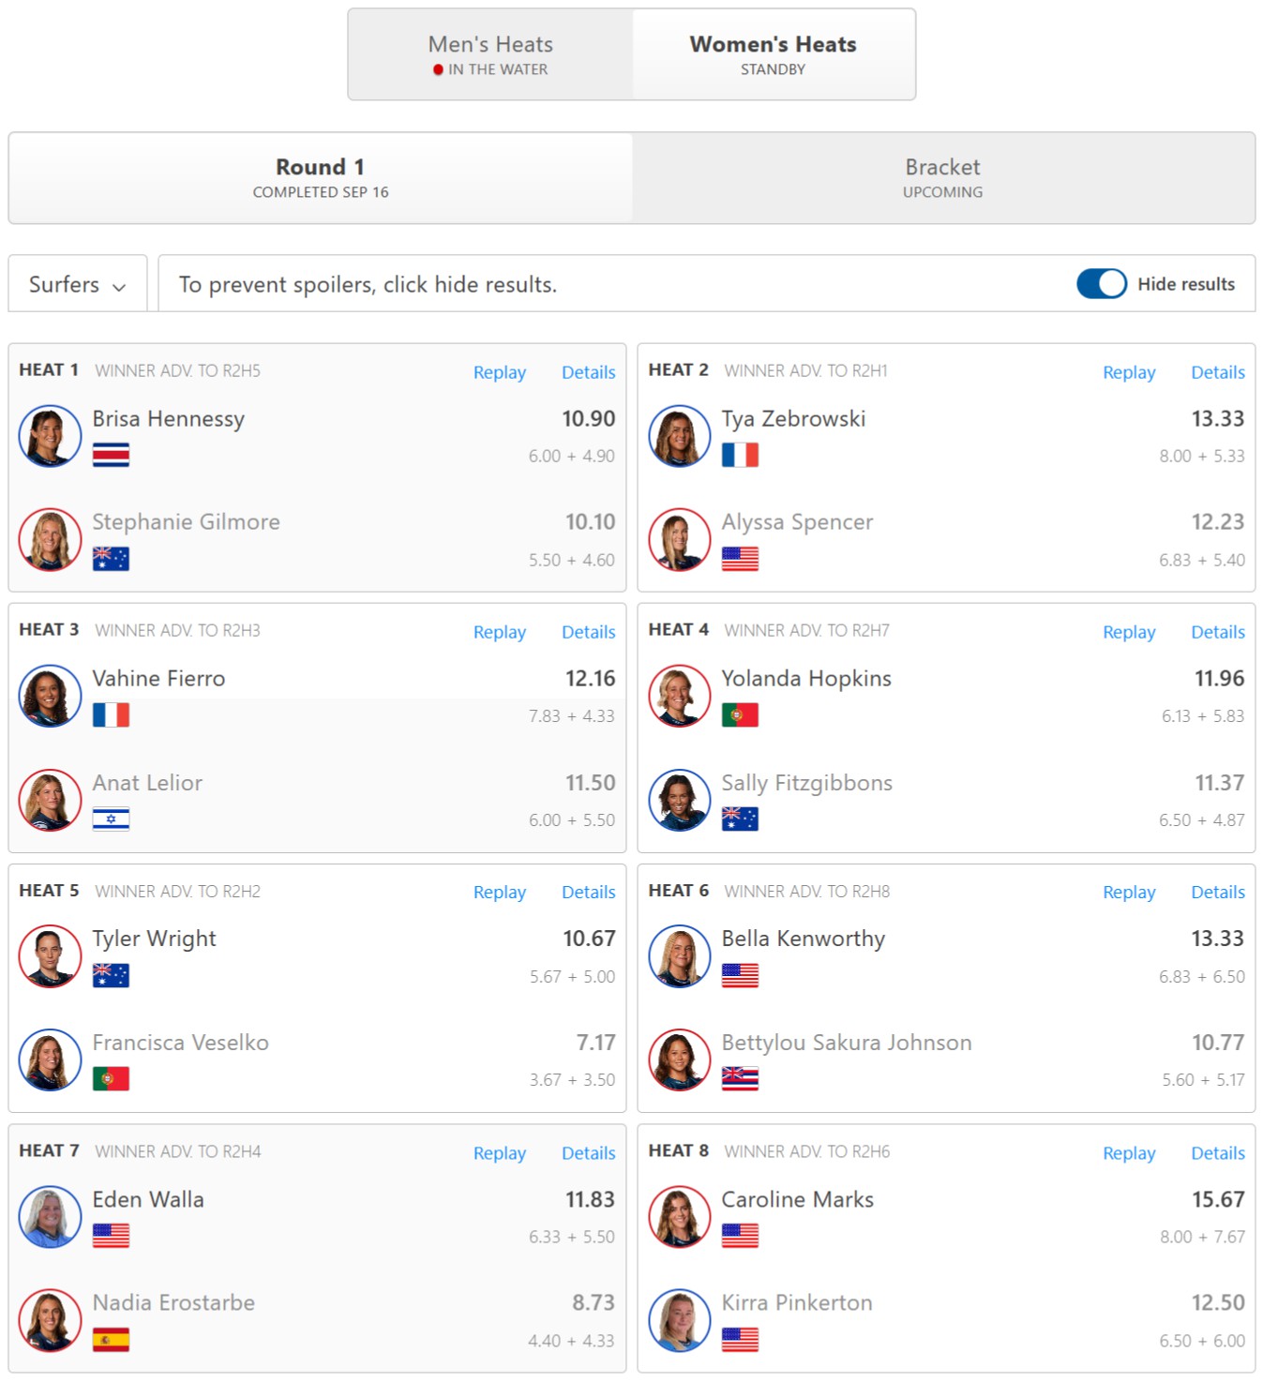Switch to Men's Heats tab

[490, 54]
